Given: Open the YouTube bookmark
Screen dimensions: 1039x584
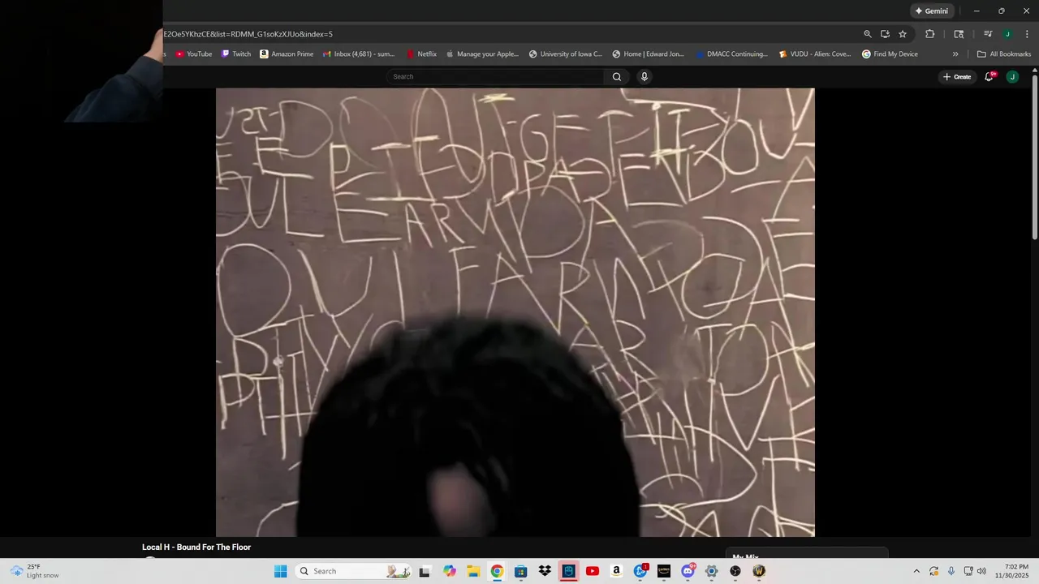Looking at the screenshot, I should 194,54.
